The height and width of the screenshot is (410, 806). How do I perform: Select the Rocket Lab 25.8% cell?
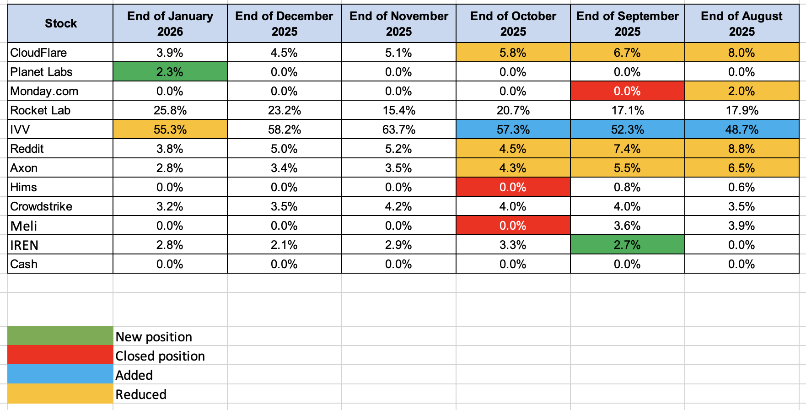pyautogui.click(x=170, y=110)
